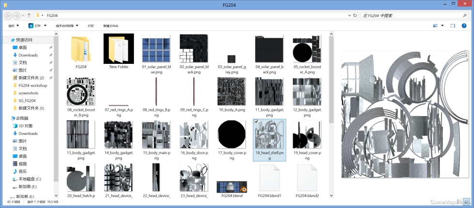Click pin icon next to 新建文件夹 (2)

51,78
